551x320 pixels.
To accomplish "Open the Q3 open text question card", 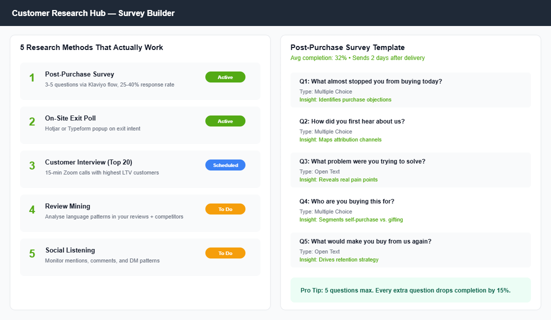I will [x=411, y=170].
